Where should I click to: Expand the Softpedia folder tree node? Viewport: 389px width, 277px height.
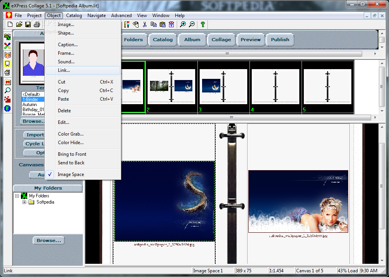[24, 202]
